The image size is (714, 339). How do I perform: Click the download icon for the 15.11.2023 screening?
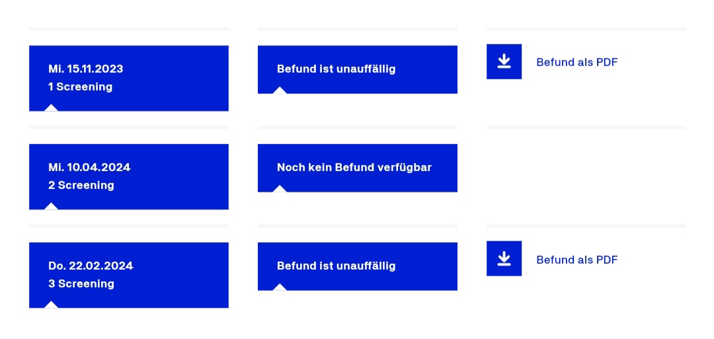[x=504, y=61]
